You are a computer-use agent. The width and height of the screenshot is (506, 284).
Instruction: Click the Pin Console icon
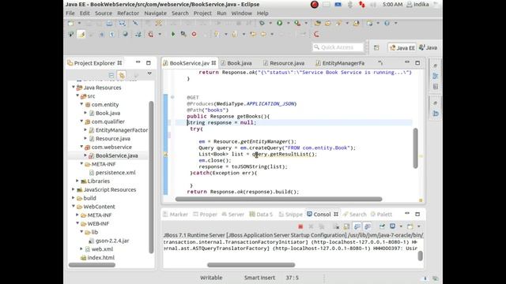[382, 226]
